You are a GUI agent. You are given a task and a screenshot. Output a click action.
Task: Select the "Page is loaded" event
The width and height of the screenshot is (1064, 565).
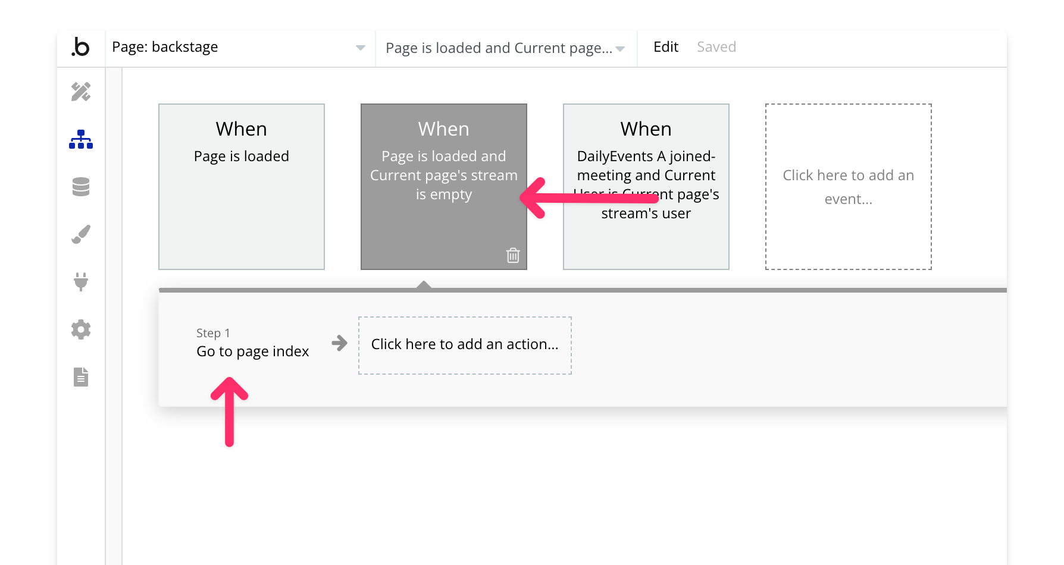(242, 187)
